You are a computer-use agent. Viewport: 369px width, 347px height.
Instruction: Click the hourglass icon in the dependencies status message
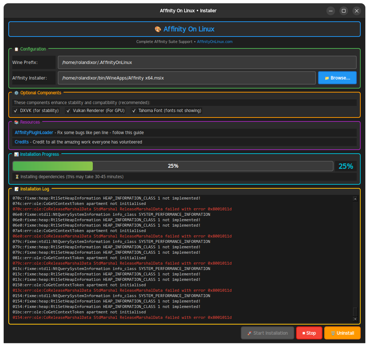pyautogui.click(x=16, y=177)
